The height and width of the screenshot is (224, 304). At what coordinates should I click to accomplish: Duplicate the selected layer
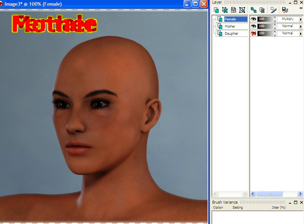[253, 10]
